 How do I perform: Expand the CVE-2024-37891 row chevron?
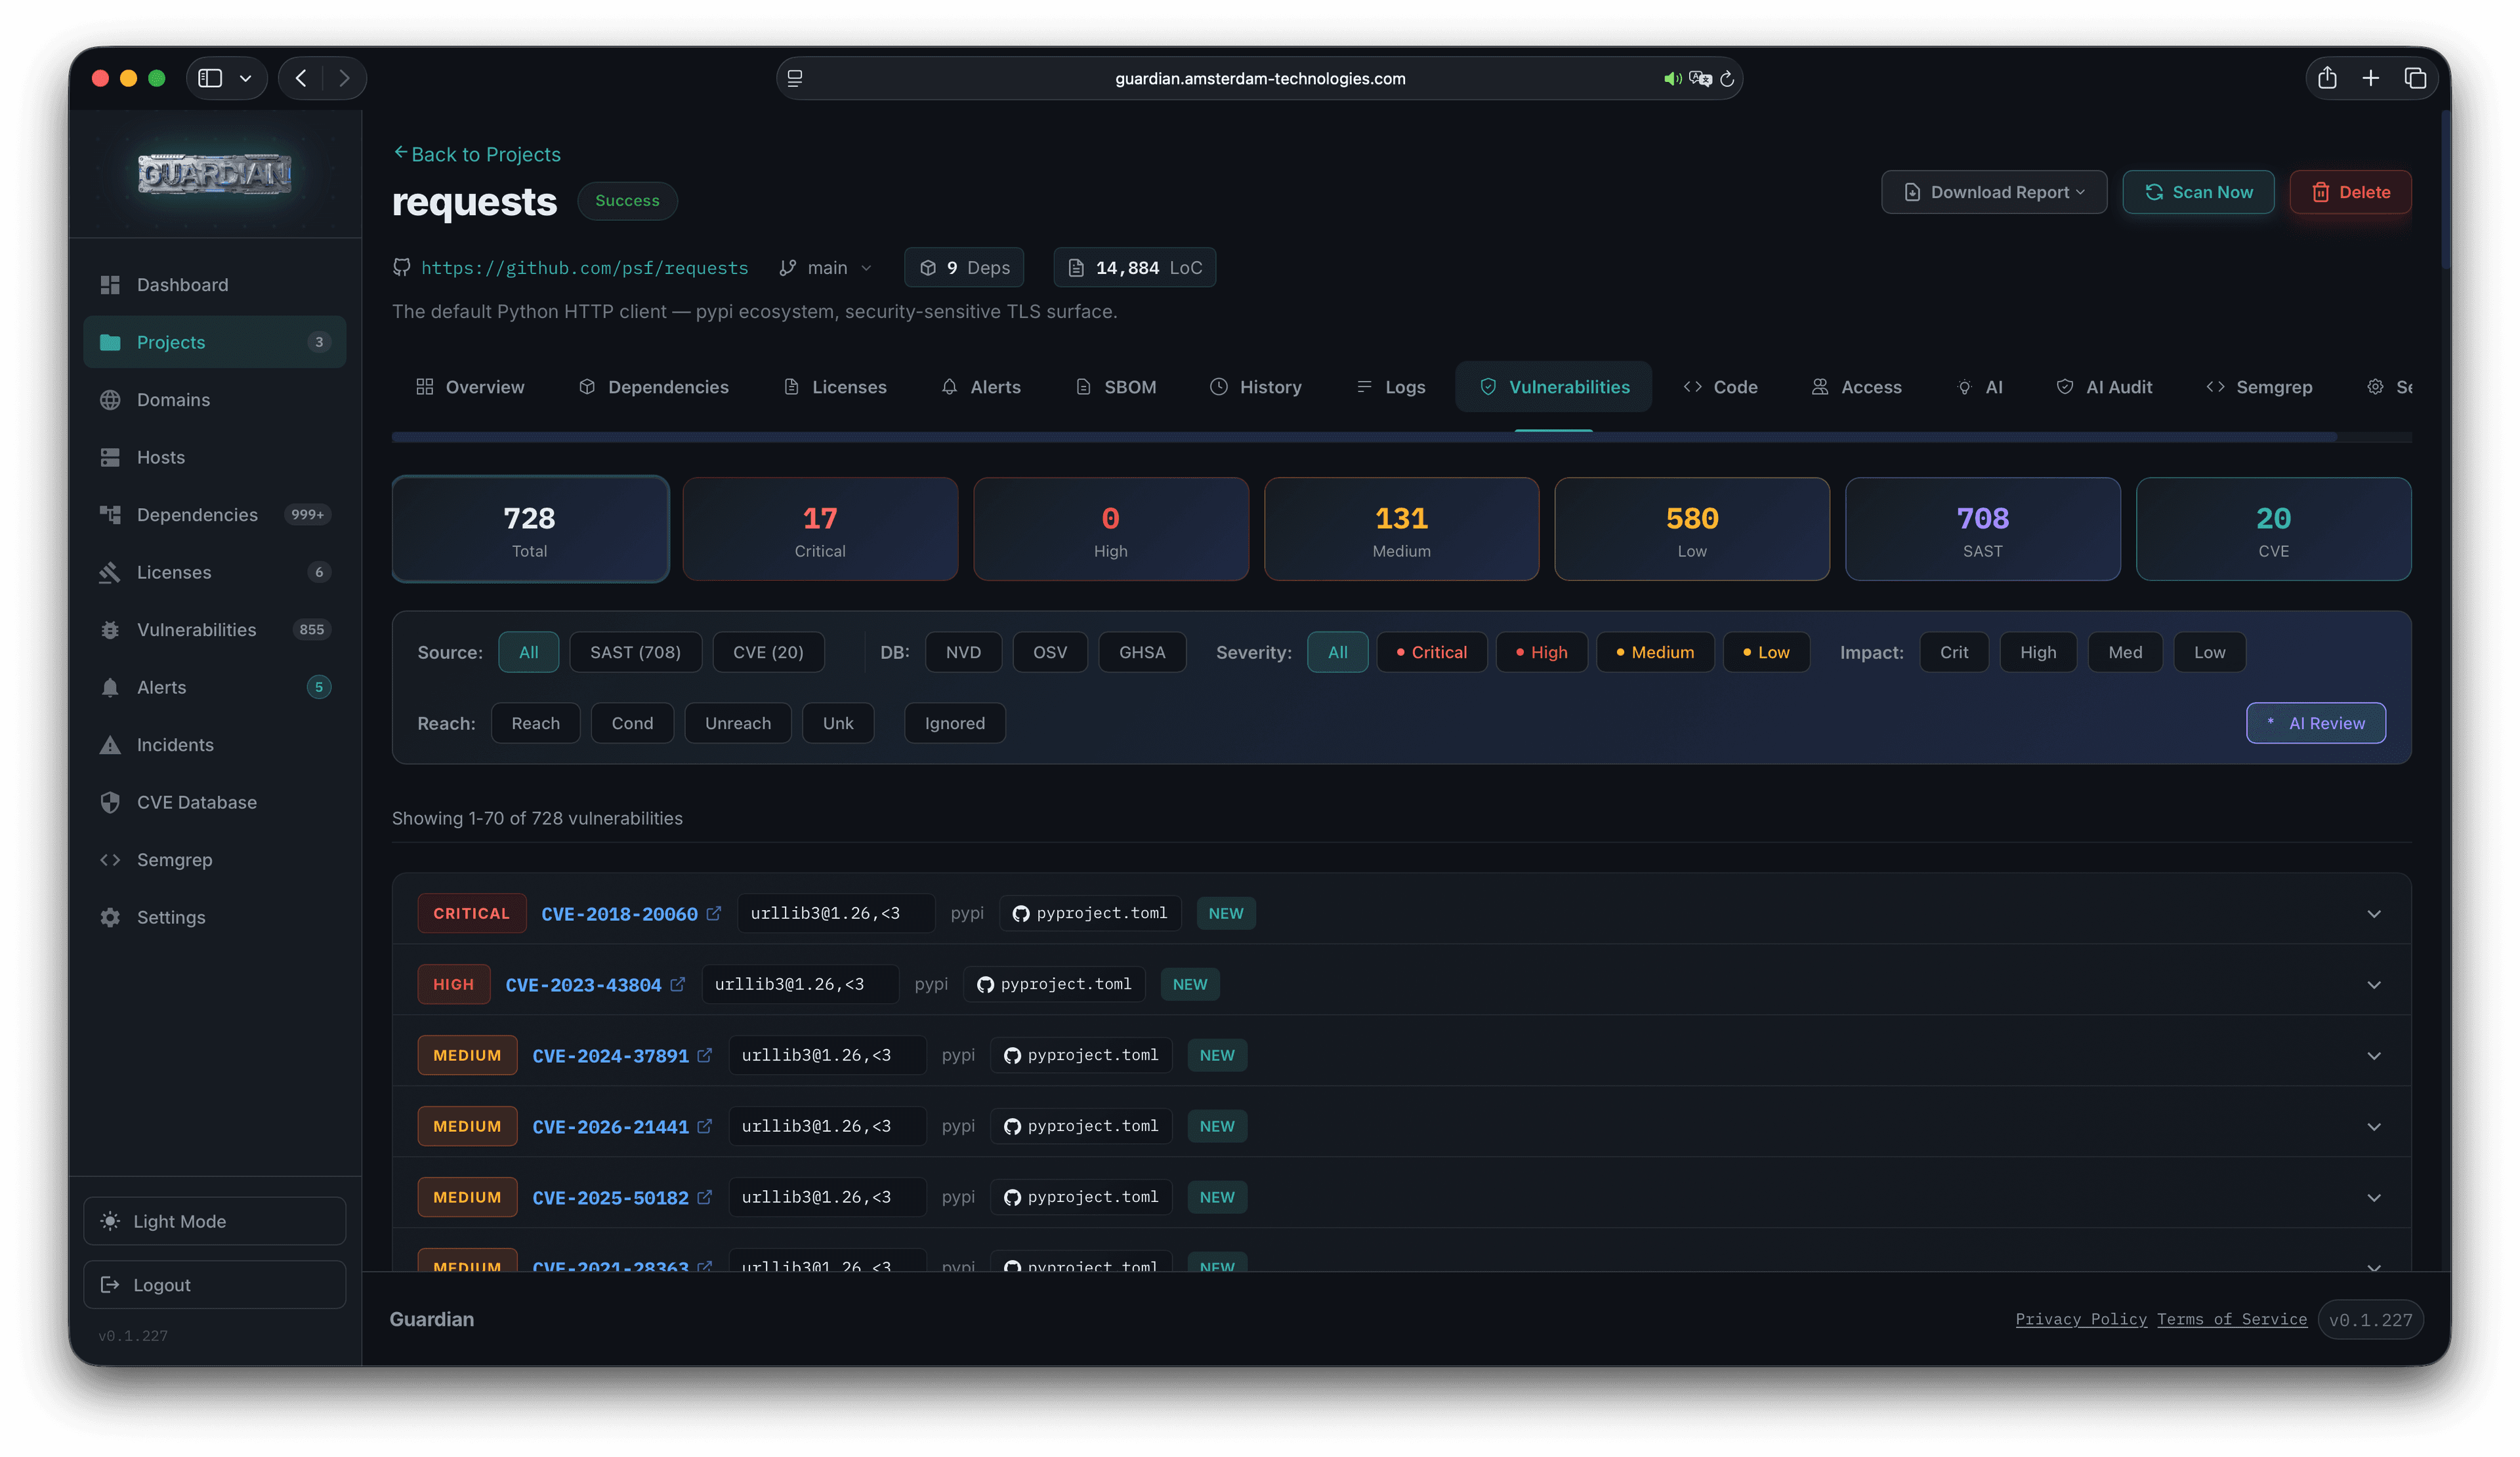pyautogui.click(x=2374, y=1055)
